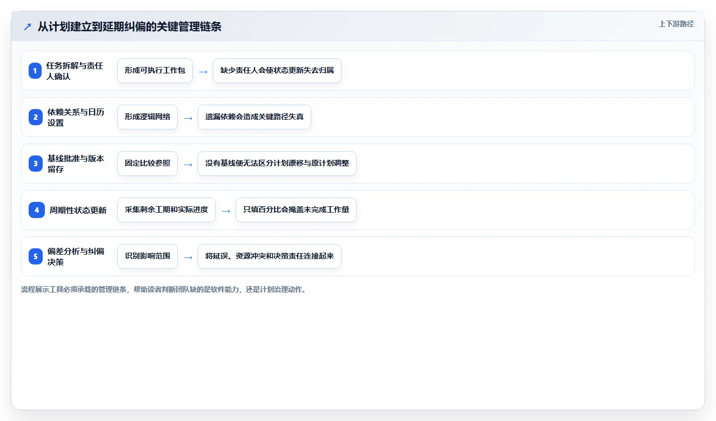Click the 形成逻辑网络 chip
The width and height of the screenshot is (716, 421).
pos(148,117)
